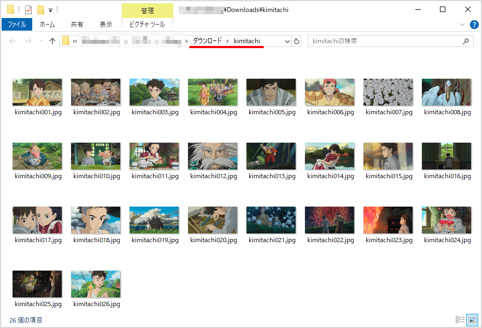Go up one folder with up arrow

point(52,41)
